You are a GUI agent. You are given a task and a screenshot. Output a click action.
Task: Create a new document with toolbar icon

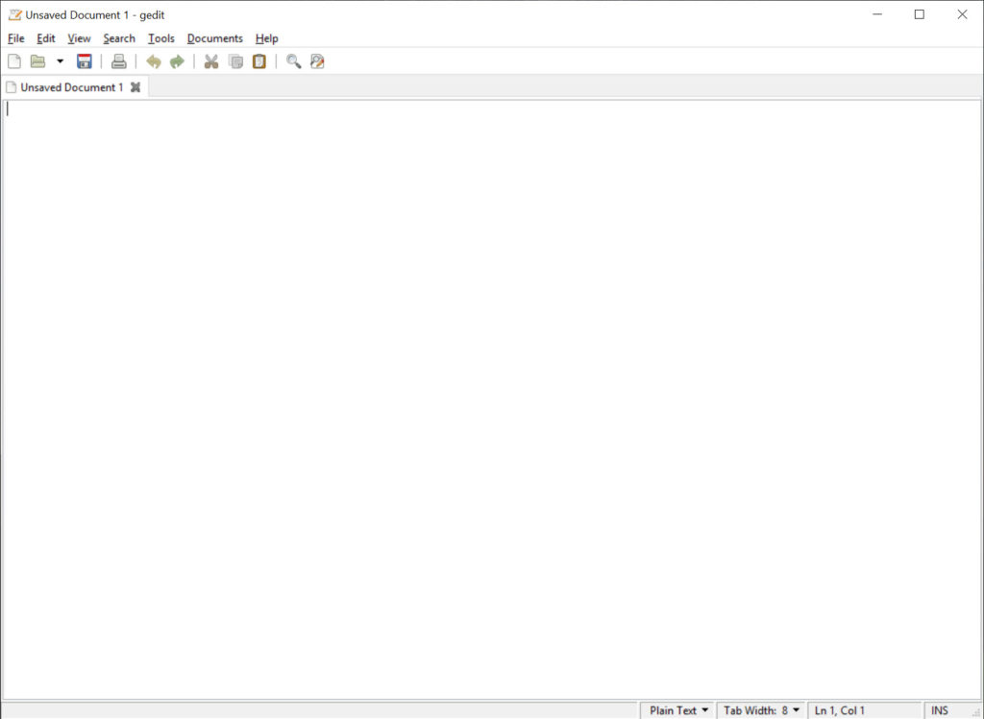[13, 61]
